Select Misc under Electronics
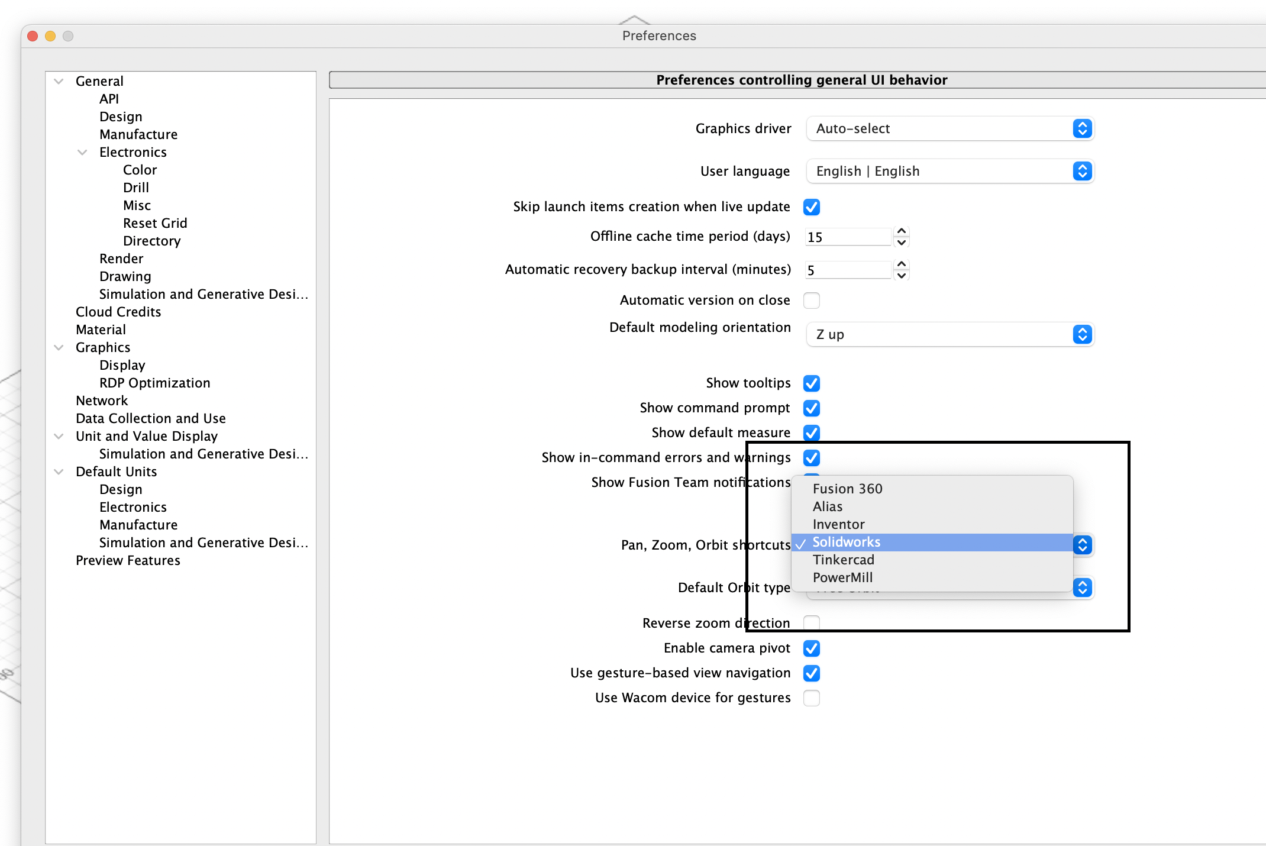 pyautogui.click(x=137, y=206)
